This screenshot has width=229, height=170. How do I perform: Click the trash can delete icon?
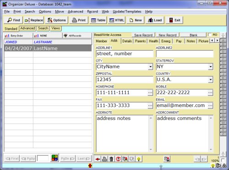point(111,159)
